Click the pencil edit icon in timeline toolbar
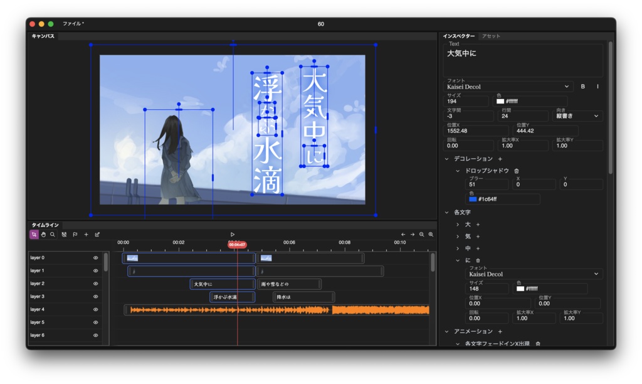The width and height of the screenshot is (642, 384). click(97, 235)
